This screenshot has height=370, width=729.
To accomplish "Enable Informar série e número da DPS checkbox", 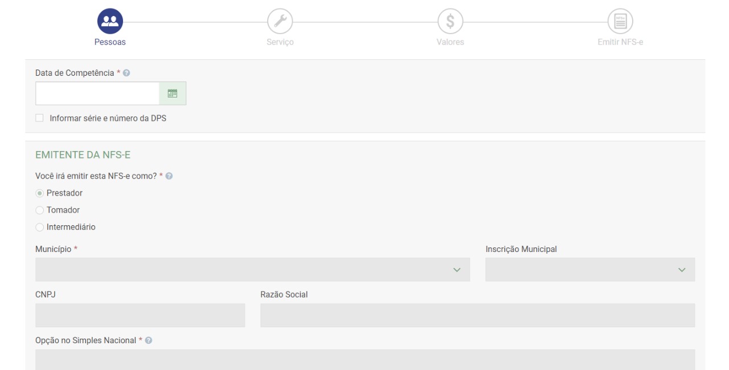I will pyautogui.click(x=39, y=118).
